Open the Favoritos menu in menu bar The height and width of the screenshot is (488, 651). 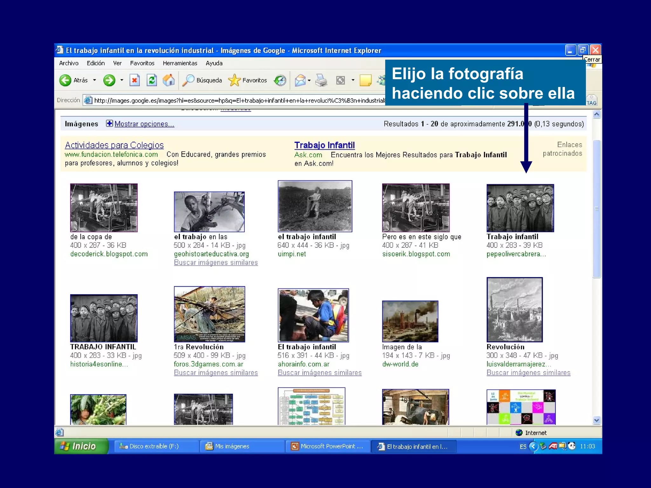[x=142, y=63]
